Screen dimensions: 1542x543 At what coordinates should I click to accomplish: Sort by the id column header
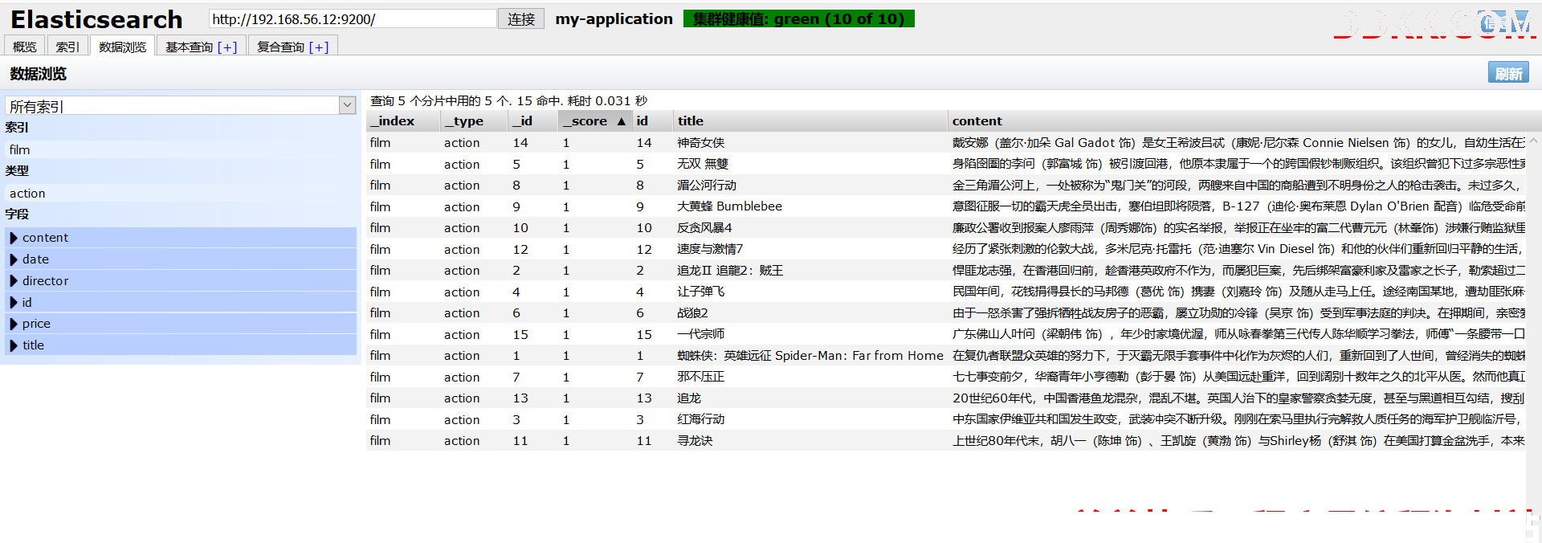[x=653, y=121]
